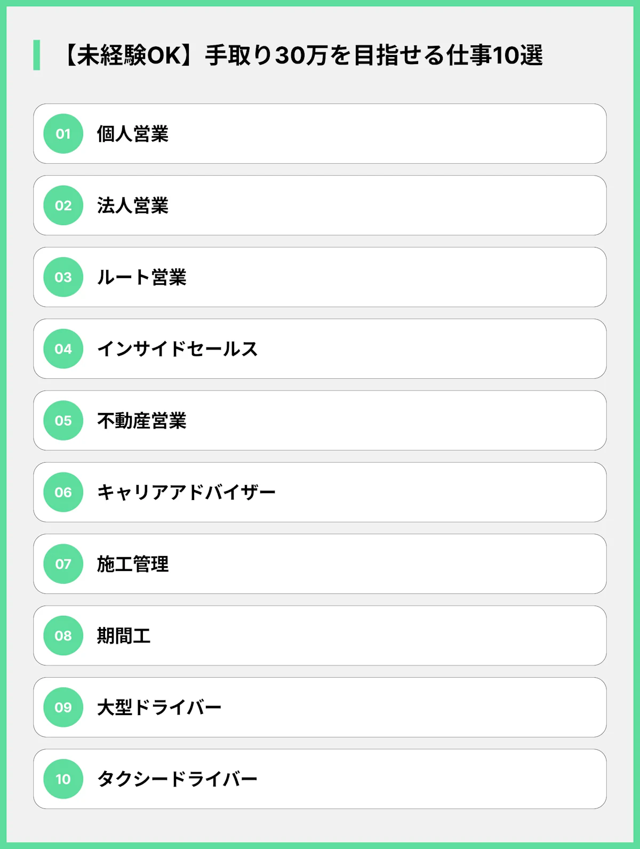Choose the 不動産営業 row

point(141,420)
